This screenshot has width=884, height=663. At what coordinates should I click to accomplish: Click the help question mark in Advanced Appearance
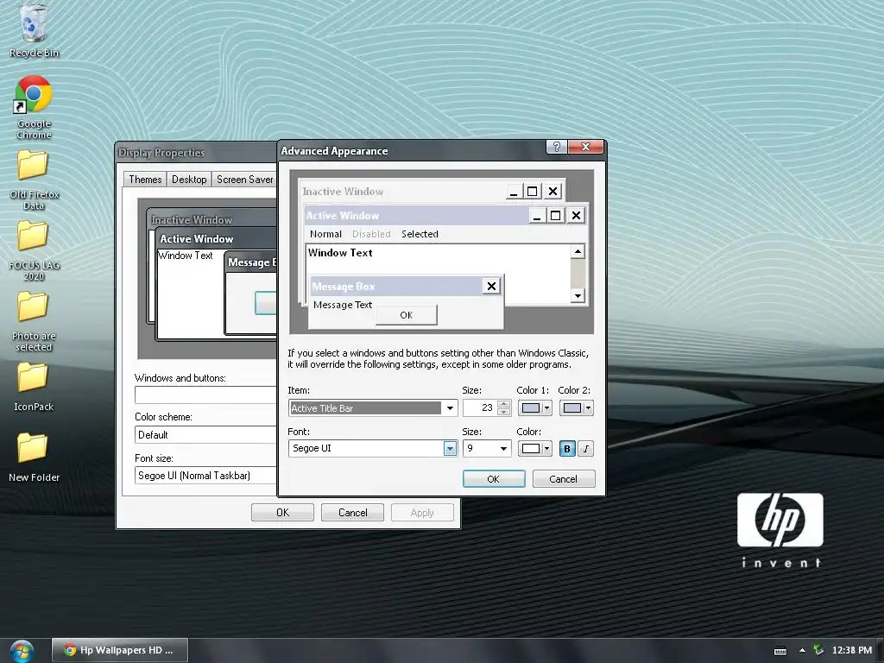(557, 147)
